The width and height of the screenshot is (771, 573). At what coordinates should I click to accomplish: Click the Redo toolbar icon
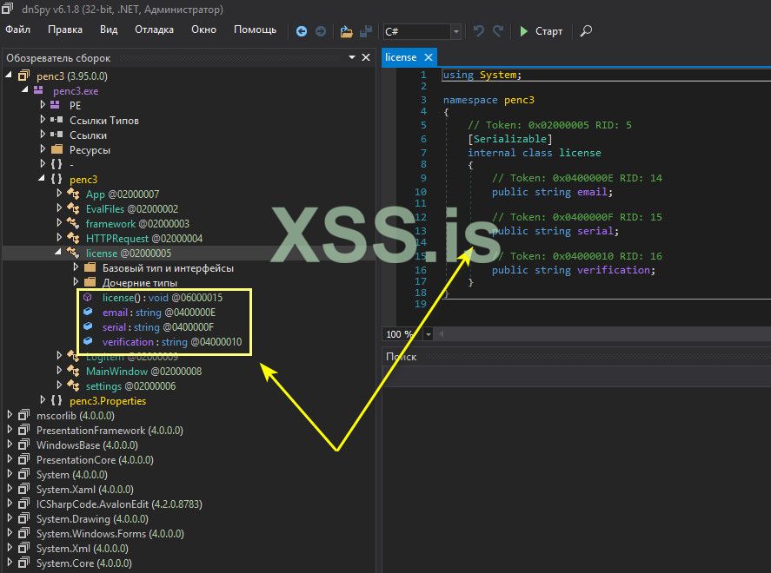click(x=498, y=31)
